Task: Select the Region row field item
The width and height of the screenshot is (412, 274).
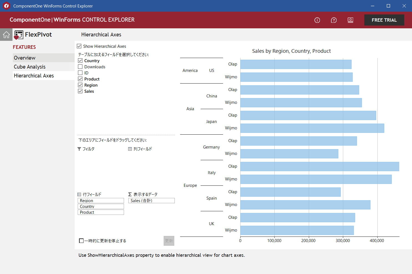Action: pos(101,200)
